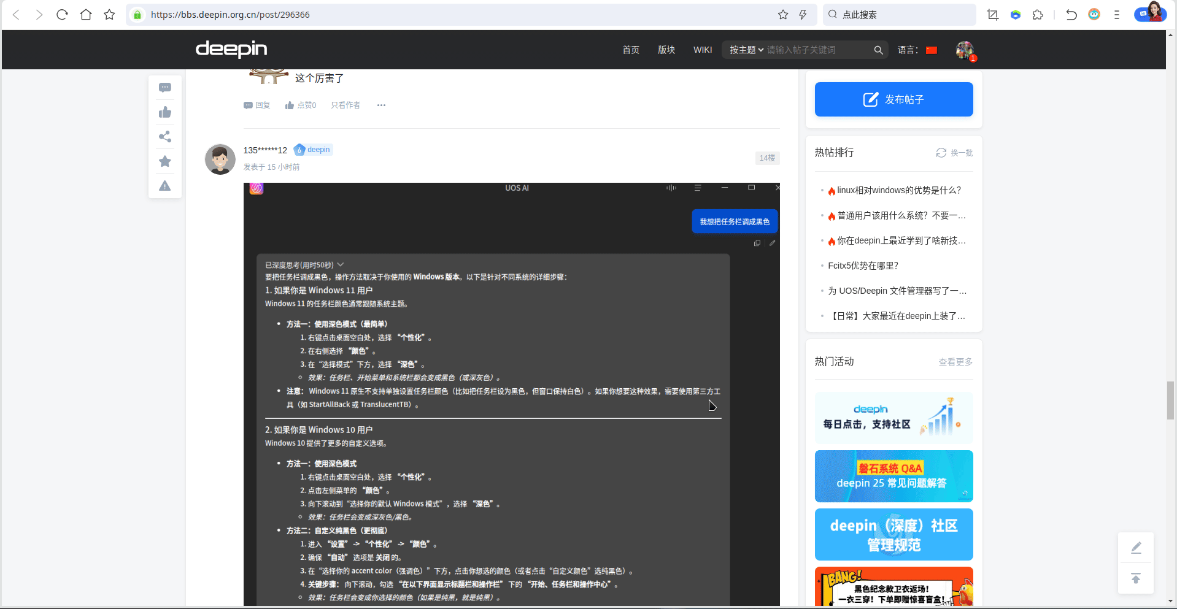The height and width of the screenshot is (609, 1177).
Task: Go to 首页 in the site navigation
Action: pyautogui.click(x=631, y=50)
